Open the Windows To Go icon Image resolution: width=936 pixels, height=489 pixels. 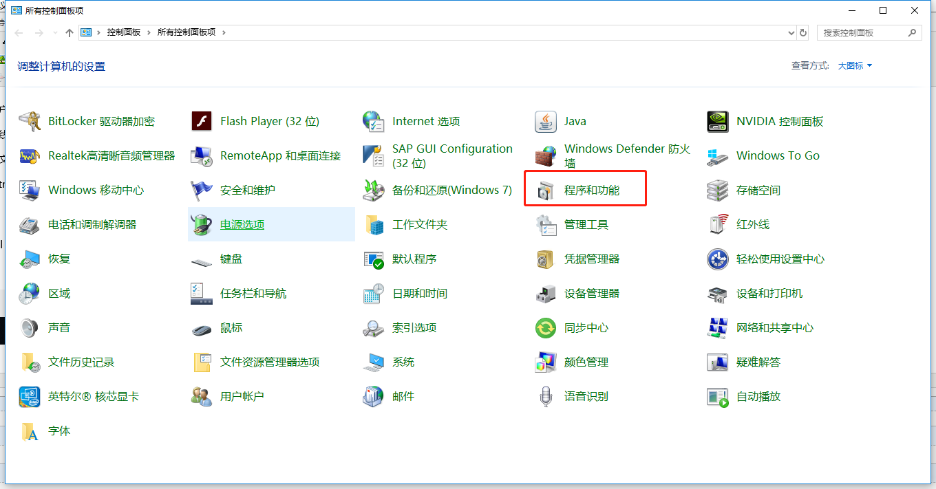point(718,156)
